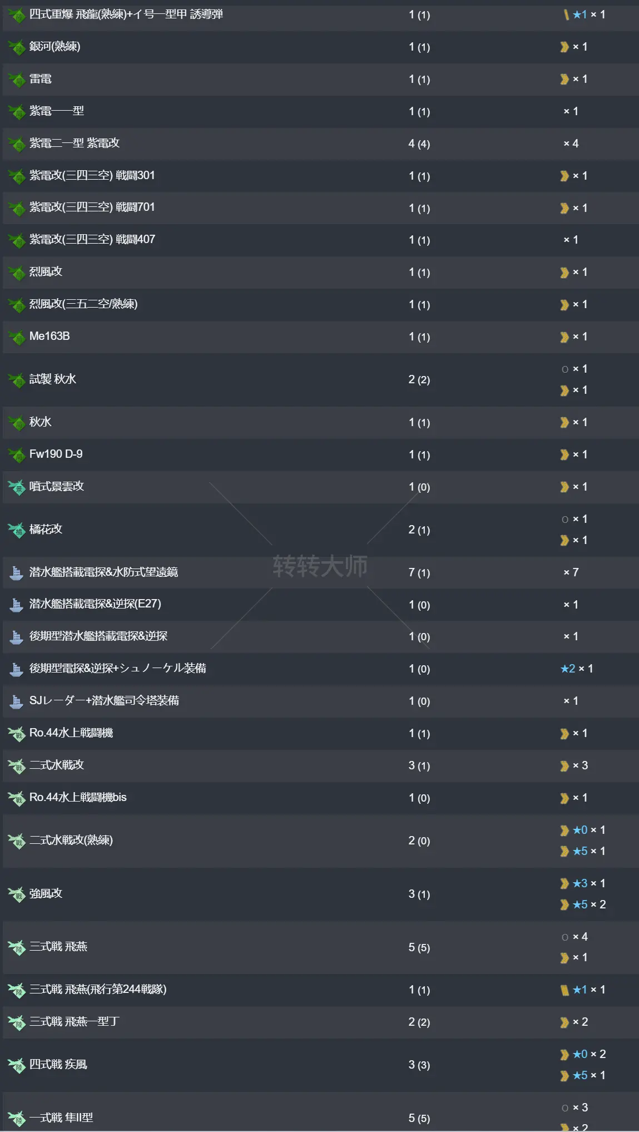
Task: Click the 二式水戦改(熟練) equipment name
Action: (x=71, y=841)
